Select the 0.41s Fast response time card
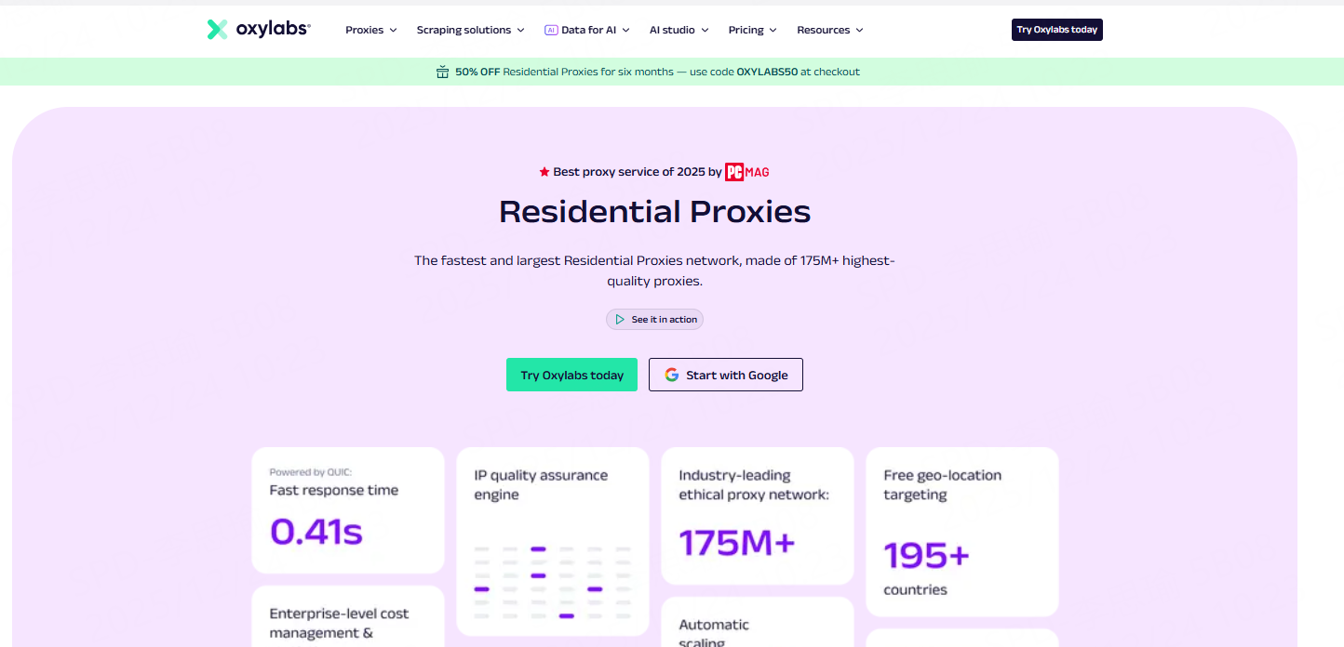 [x=347, y=510]
